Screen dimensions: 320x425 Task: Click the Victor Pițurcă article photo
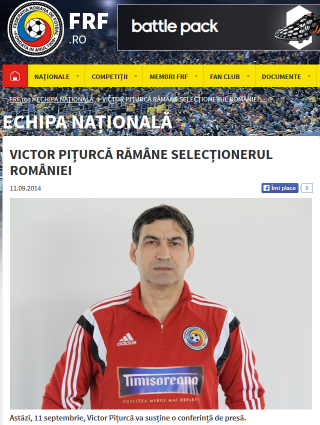(x=161, y=303)
